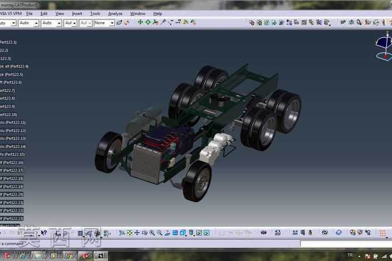This screenshot has width=392, height=261.
Task: Select the Painter icon after None dropdown
Action: (119, 22)
